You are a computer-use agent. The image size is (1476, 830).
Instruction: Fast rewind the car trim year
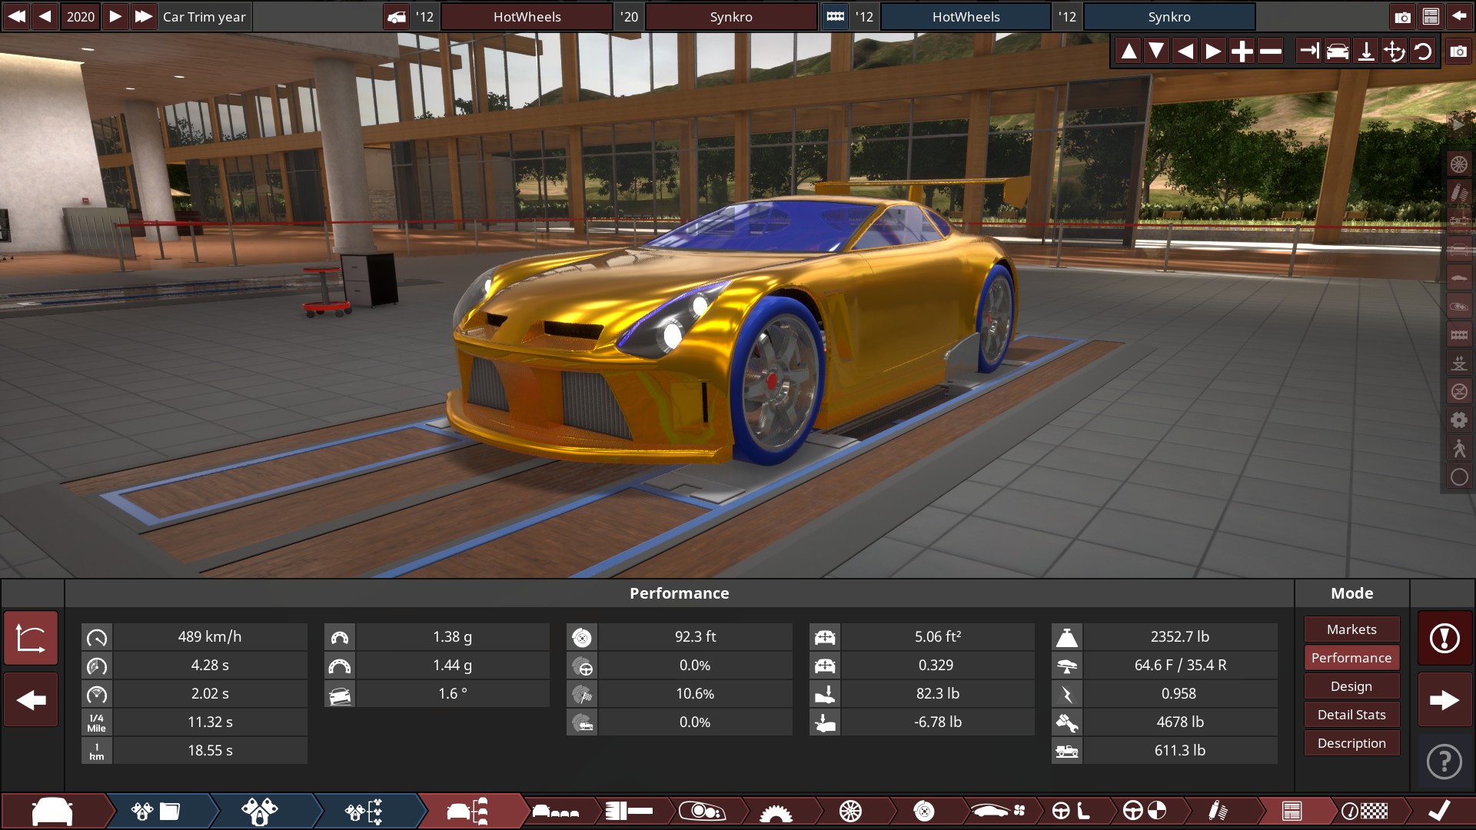pyautogui.click(x=16, y=16)
